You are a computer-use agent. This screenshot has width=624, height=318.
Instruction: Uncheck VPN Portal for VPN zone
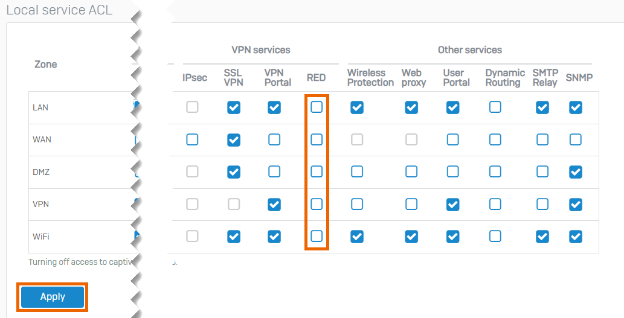pos(274,205)
